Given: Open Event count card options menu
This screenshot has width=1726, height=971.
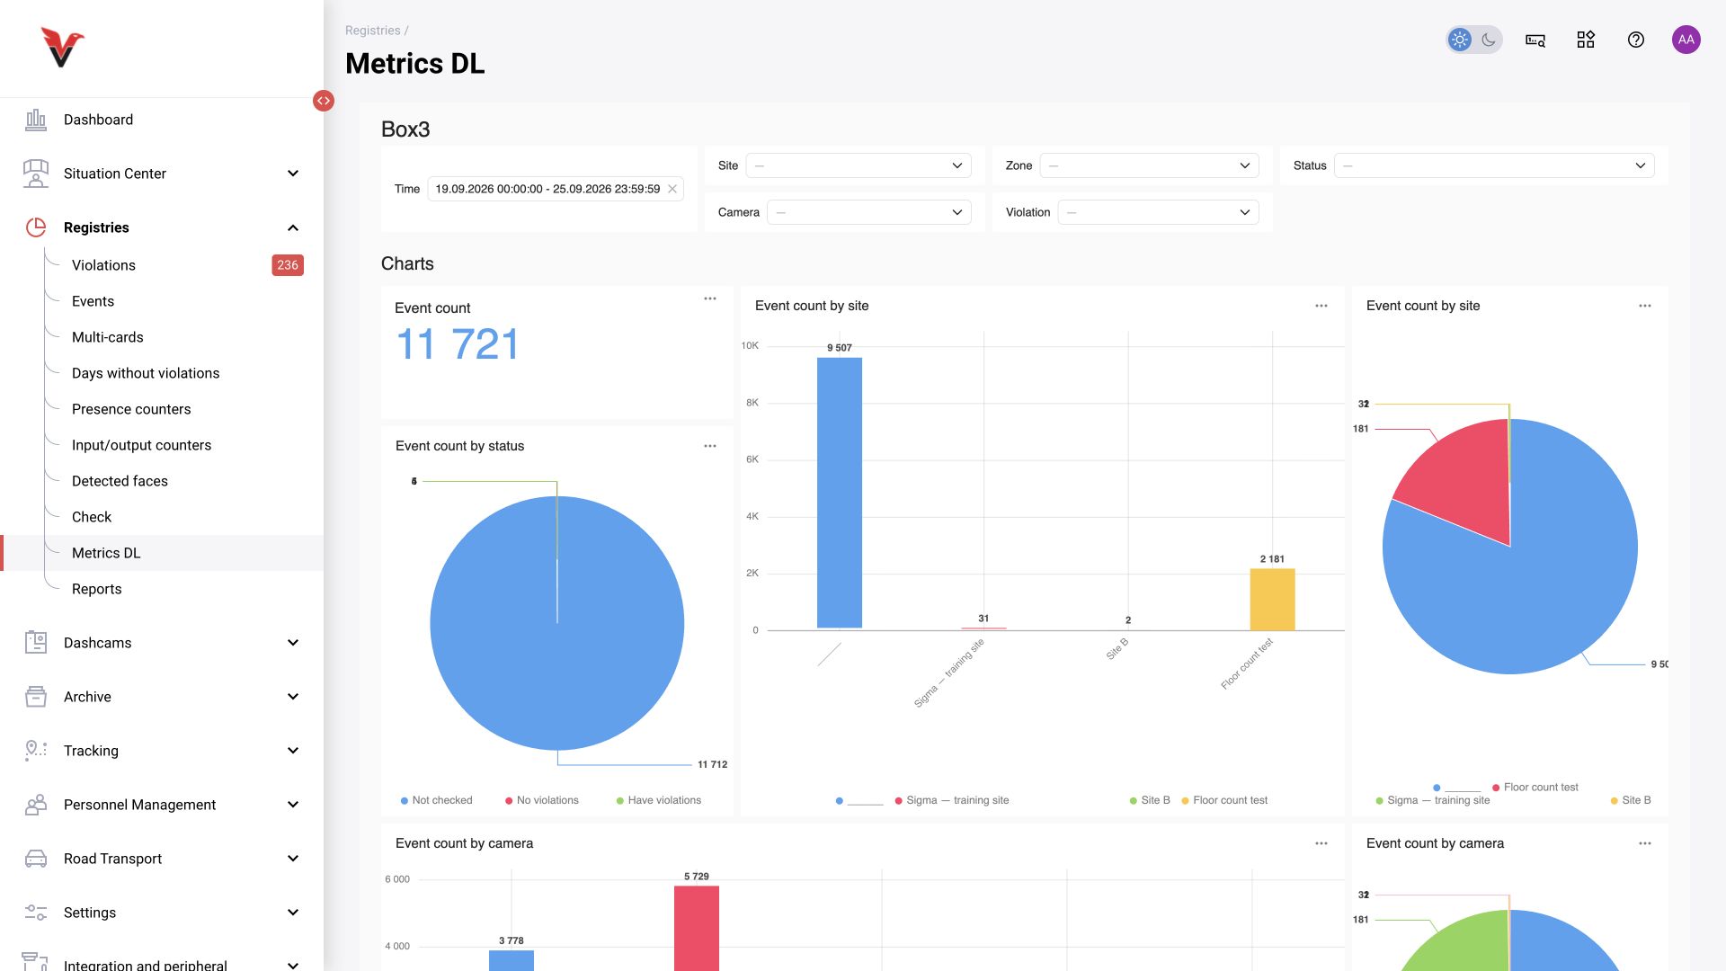Looking at the screenshot, I should pyautogui.click(x=710, y=298).
